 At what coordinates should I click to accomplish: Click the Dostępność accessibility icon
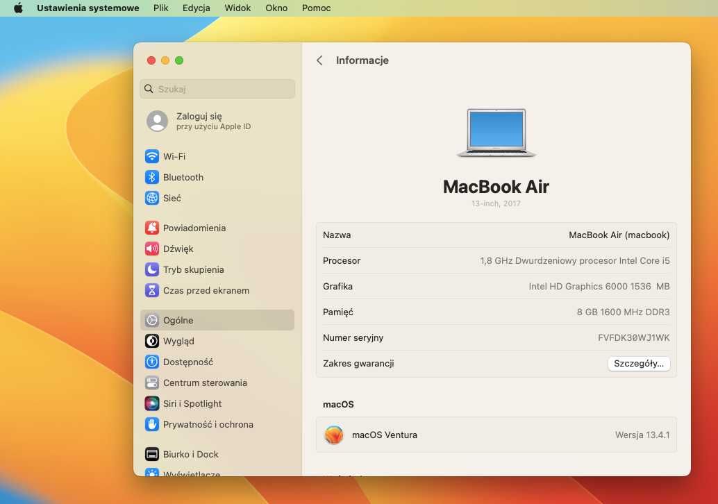(x=152, y=362)
